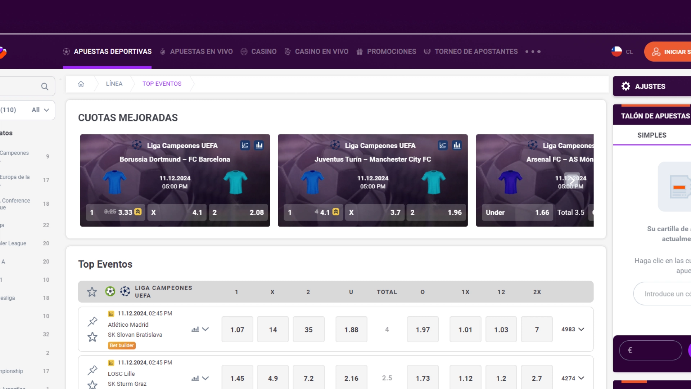Open Torneo de Apostantes

coord(471,52)
